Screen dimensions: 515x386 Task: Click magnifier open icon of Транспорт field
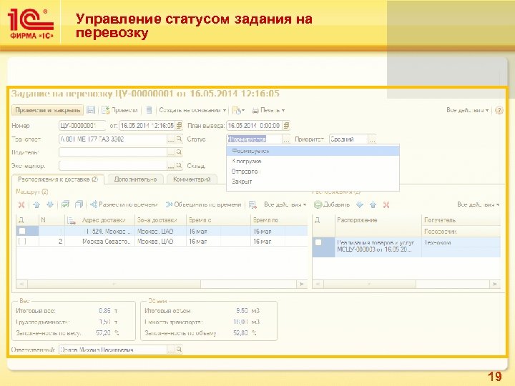[179, 139]
